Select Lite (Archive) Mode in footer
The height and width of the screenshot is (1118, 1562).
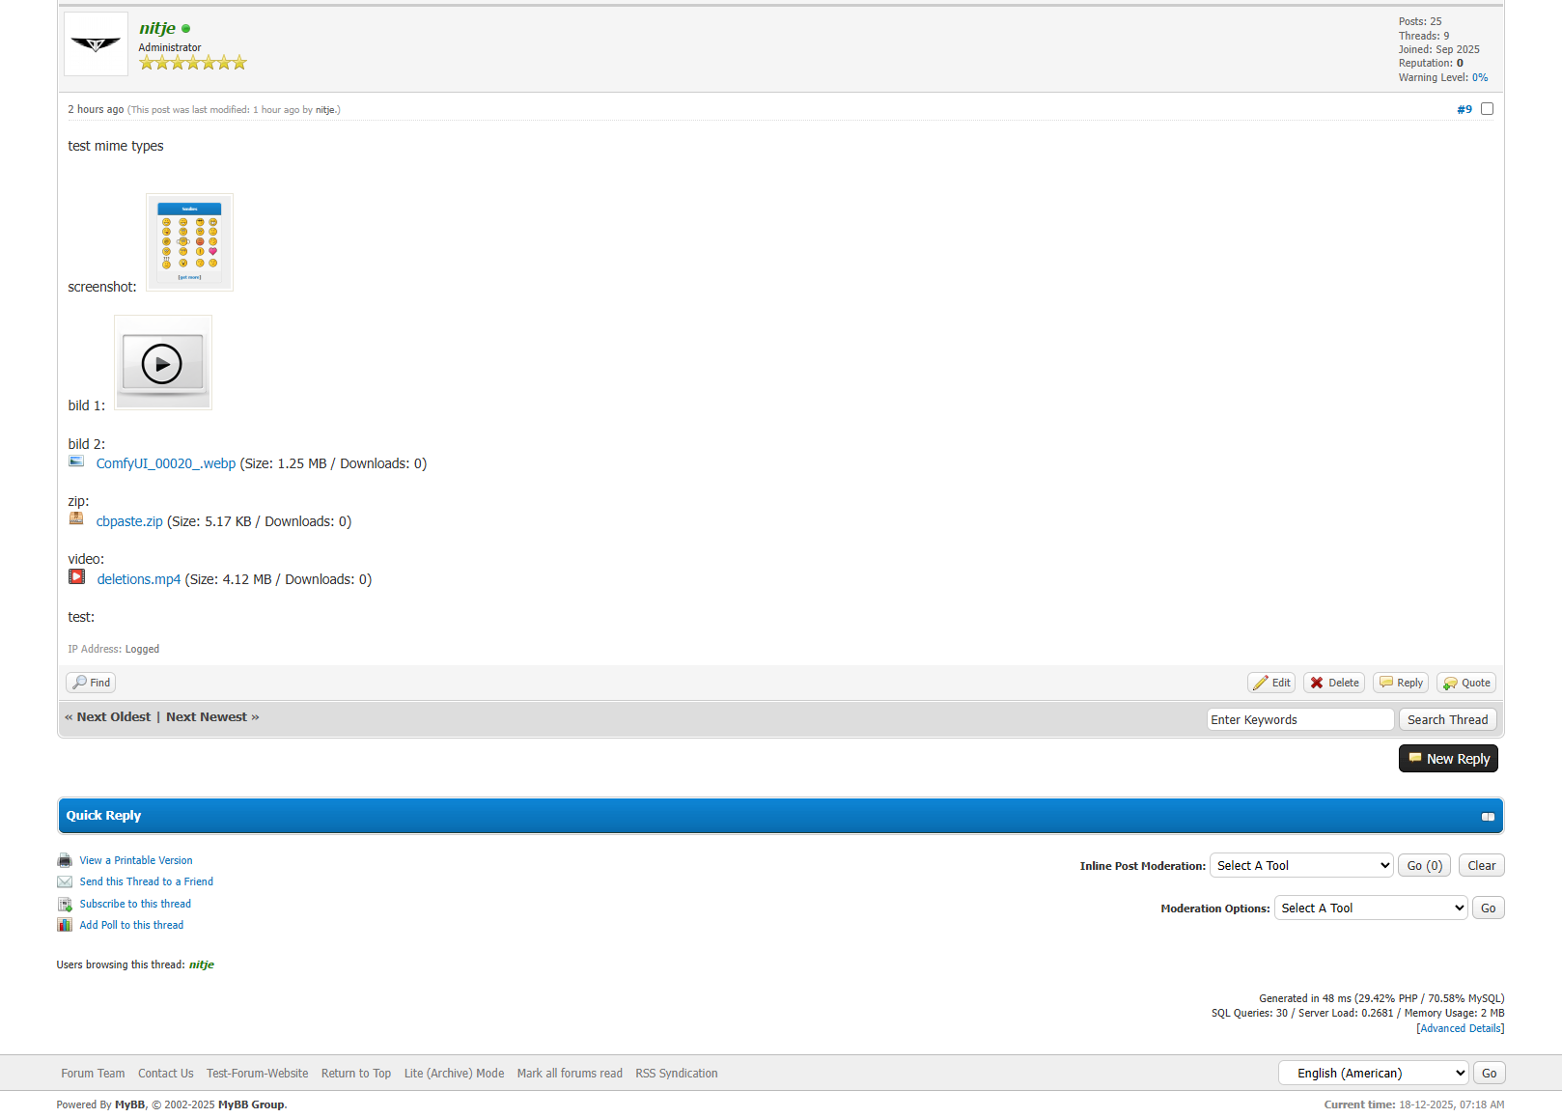(x=454, y=1074)
